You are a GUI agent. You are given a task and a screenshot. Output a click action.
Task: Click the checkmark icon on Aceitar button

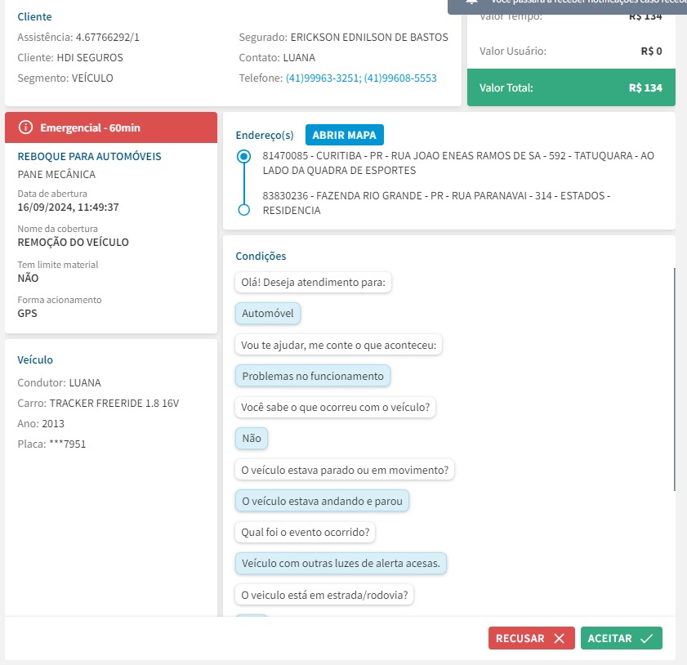[646, 639]
